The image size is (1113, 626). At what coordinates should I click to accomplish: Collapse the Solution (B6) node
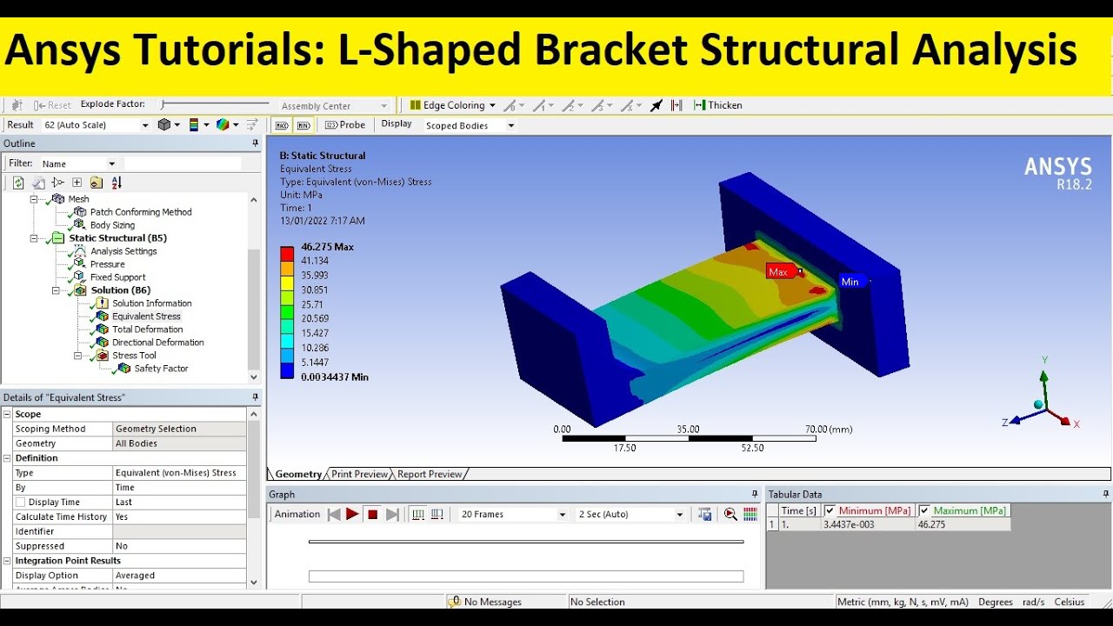click(x=56, y=290)
